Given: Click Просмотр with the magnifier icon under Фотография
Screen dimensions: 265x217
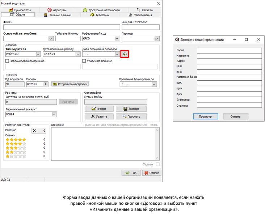Looking at the screenshot, I should point(131,116).
